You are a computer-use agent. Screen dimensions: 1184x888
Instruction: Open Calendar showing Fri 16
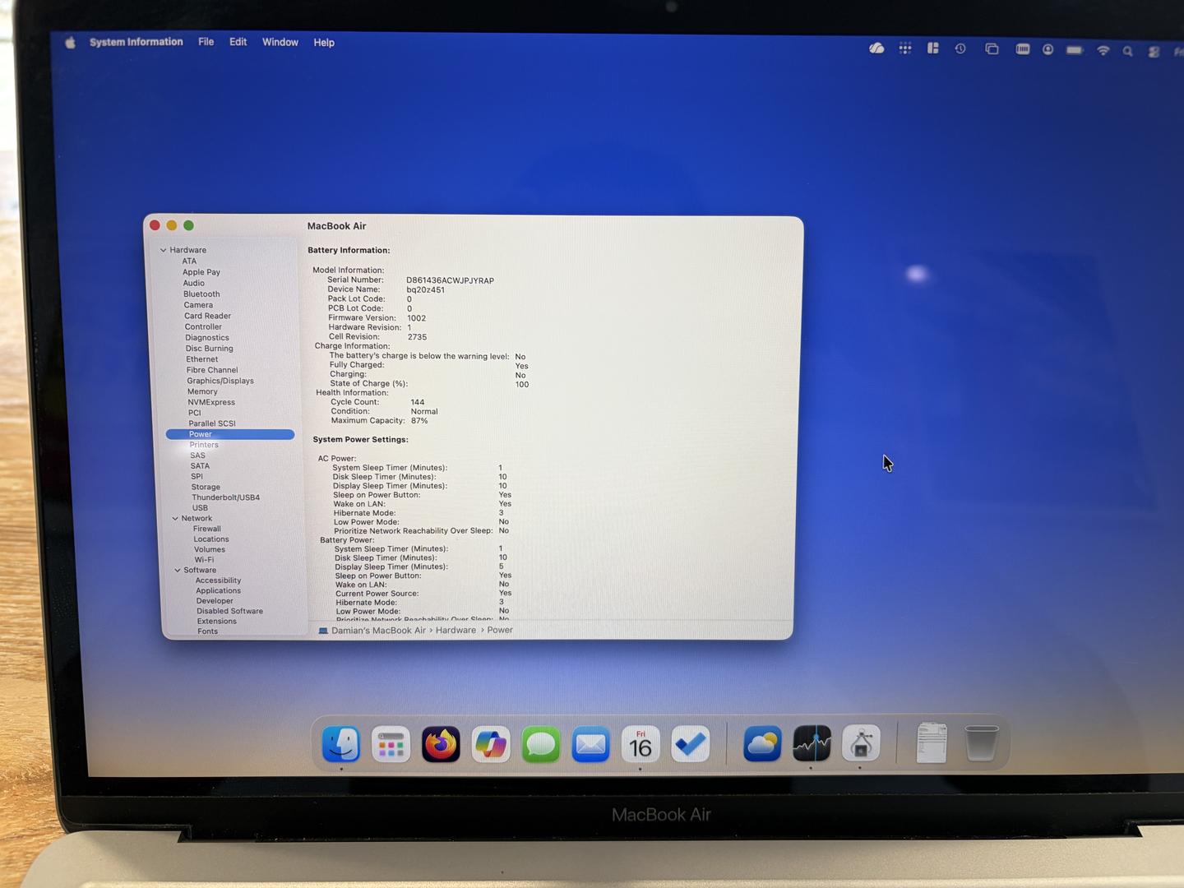640,745
